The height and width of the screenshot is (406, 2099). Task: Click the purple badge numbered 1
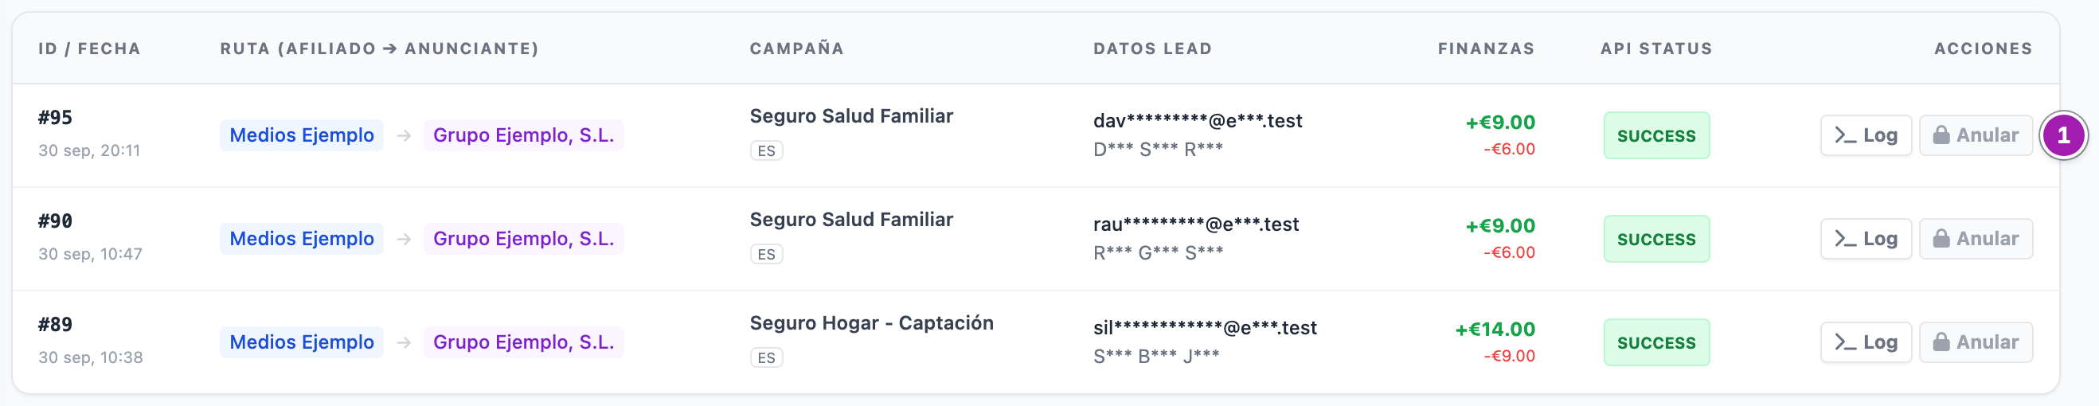(2062, 135)
